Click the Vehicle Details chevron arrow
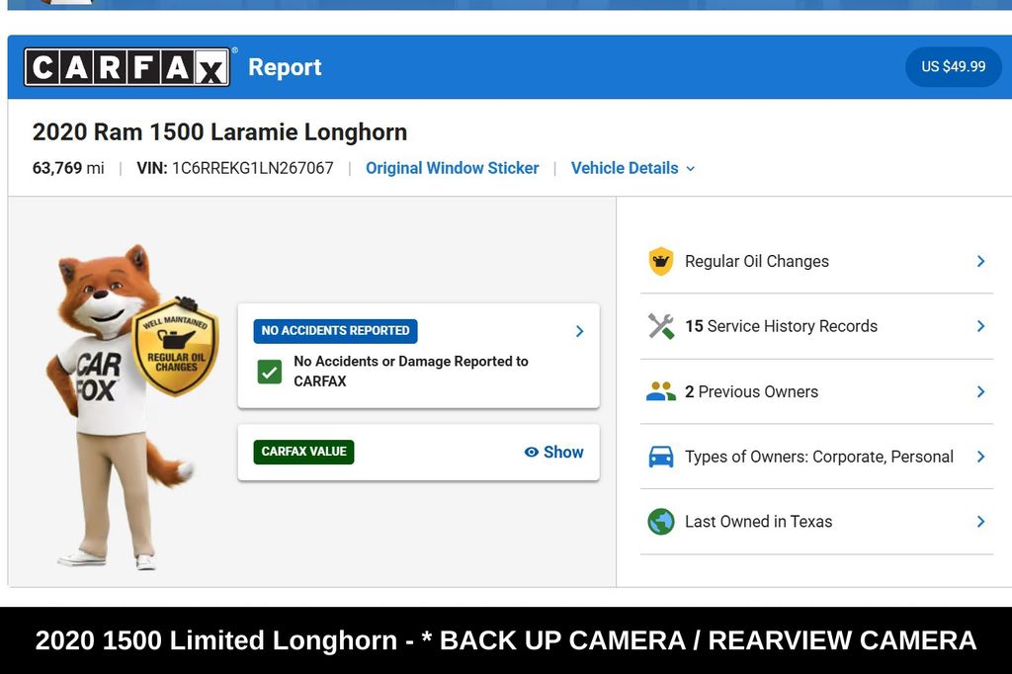Image resolution: width=1012 pixels, height=674 pixels. (691, 168)
